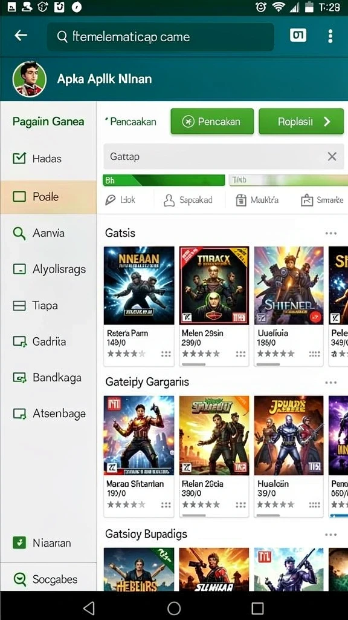Open the Uueliuia game thumbnail

(x=289, y=286)
